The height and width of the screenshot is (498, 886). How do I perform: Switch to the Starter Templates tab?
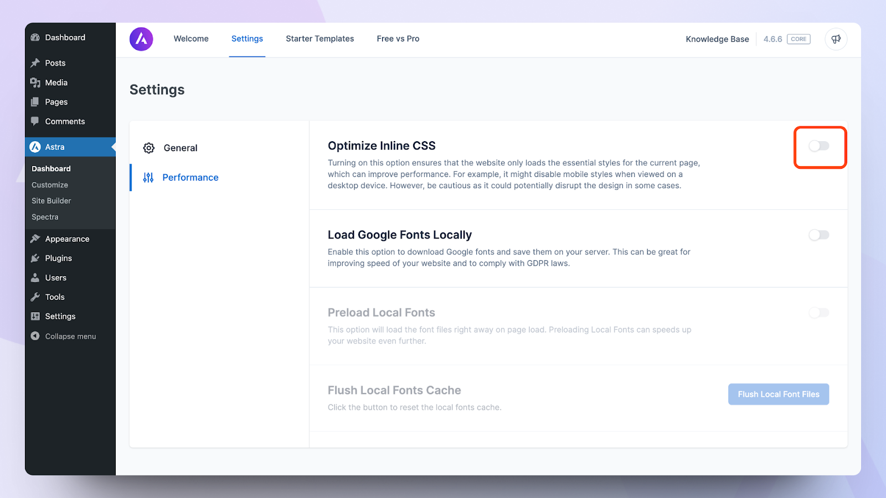tap(320, 39)
